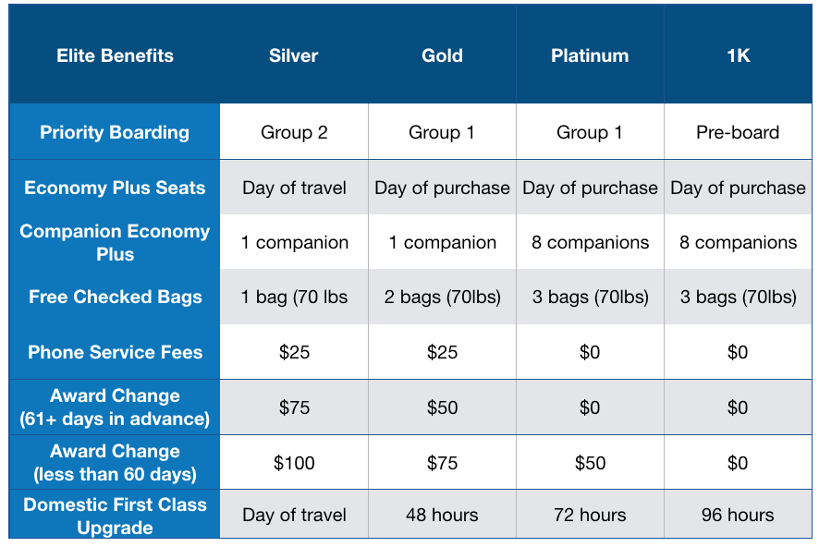This screenshot has height=547, width=819.
Task: Click the Group 2 cell under Silver
Action: click(294, 132)
